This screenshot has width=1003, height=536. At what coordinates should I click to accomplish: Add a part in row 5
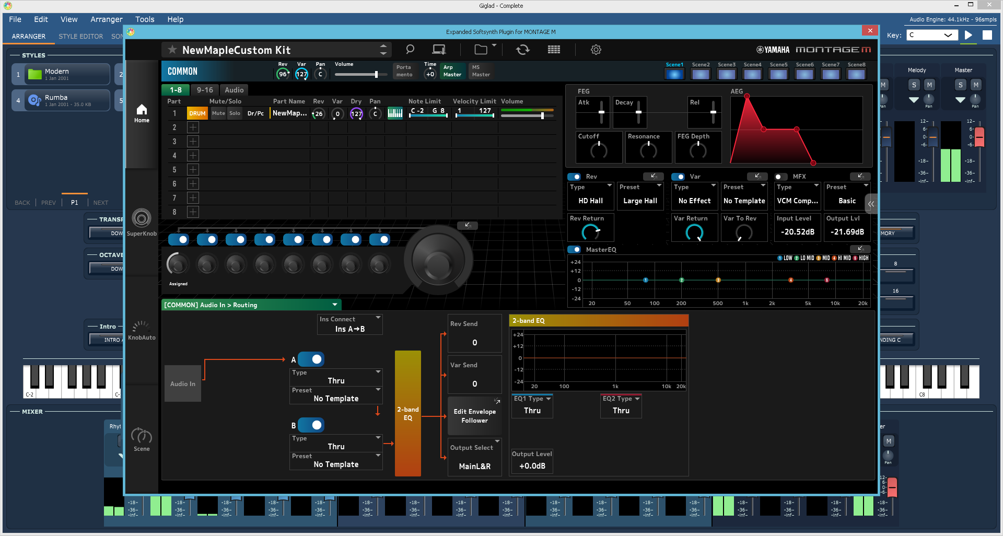click(193, 170)
